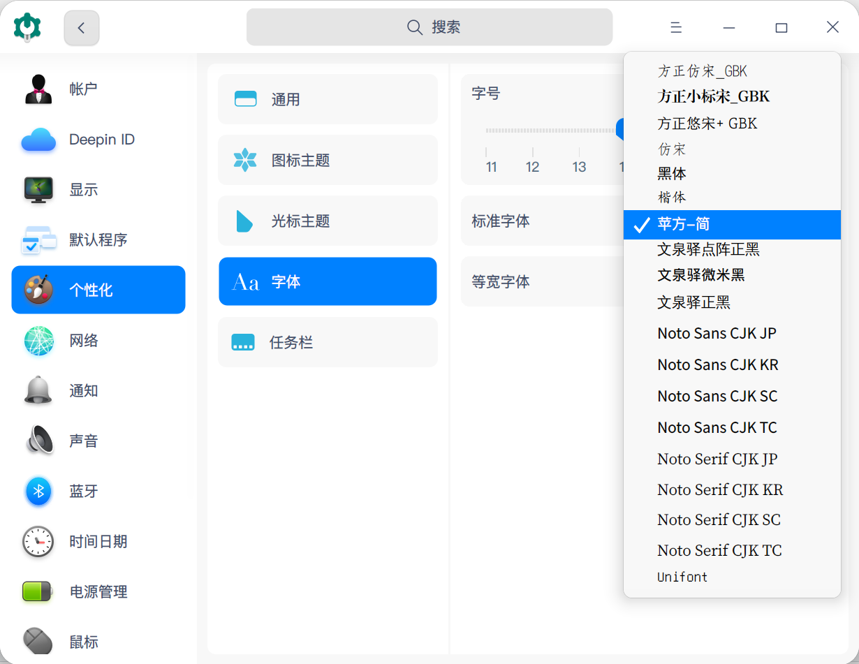Click the Deepin ID cloud icon
The height and width of the screenshot is (664, 859).
38,140
